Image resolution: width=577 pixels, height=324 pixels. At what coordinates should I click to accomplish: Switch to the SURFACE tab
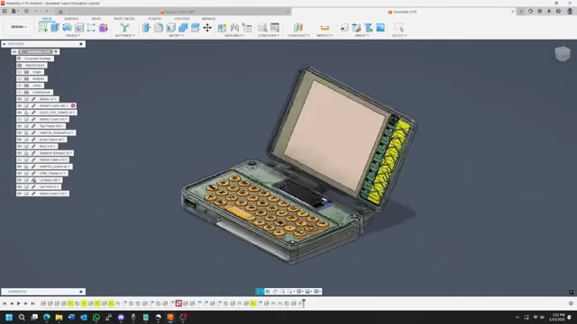71,19
